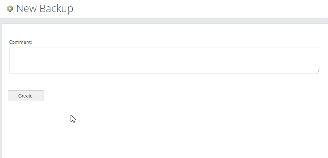Click the green plus icon beside New Backup
328x158 pixels.
[x=10, y=9]
